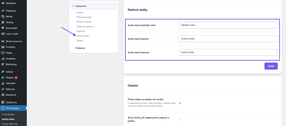Click the Vzhled paintbrush icon

click(3, 72)
